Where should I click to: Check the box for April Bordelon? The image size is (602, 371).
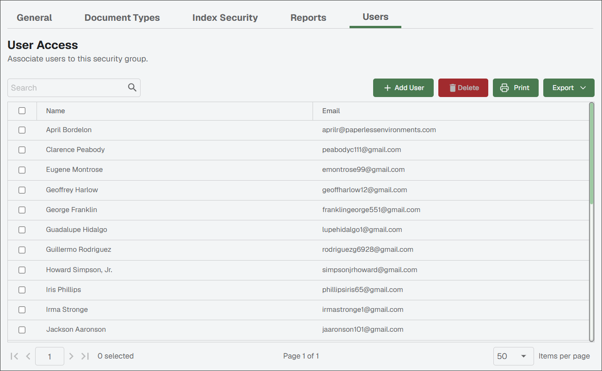(22, 130)
